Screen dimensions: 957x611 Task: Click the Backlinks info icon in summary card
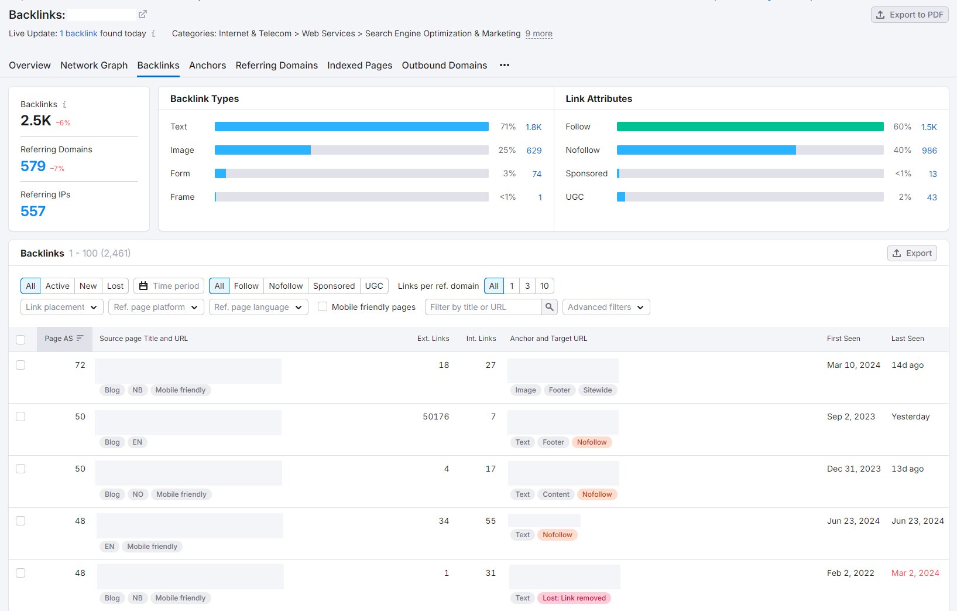[x=64, y=104]
